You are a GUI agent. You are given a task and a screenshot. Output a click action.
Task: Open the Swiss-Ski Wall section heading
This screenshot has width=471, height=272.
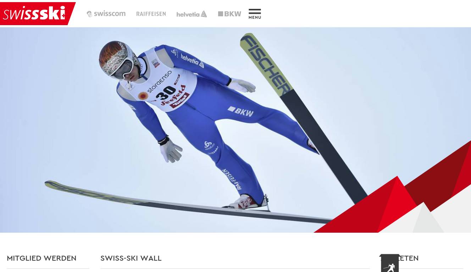pyautogui.click(x=131, y=258)
